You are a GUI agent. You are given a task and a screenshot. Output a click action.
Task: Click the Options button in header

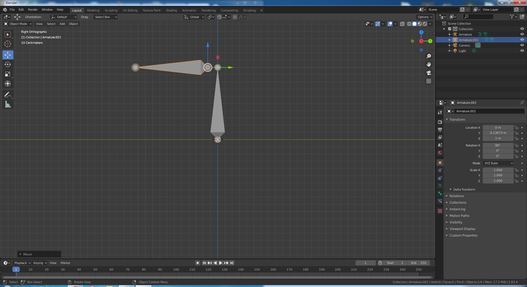click(x=425, y=17)
